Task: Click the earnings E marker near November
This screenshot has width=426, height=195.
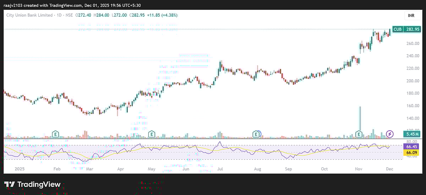Action: 359,134
